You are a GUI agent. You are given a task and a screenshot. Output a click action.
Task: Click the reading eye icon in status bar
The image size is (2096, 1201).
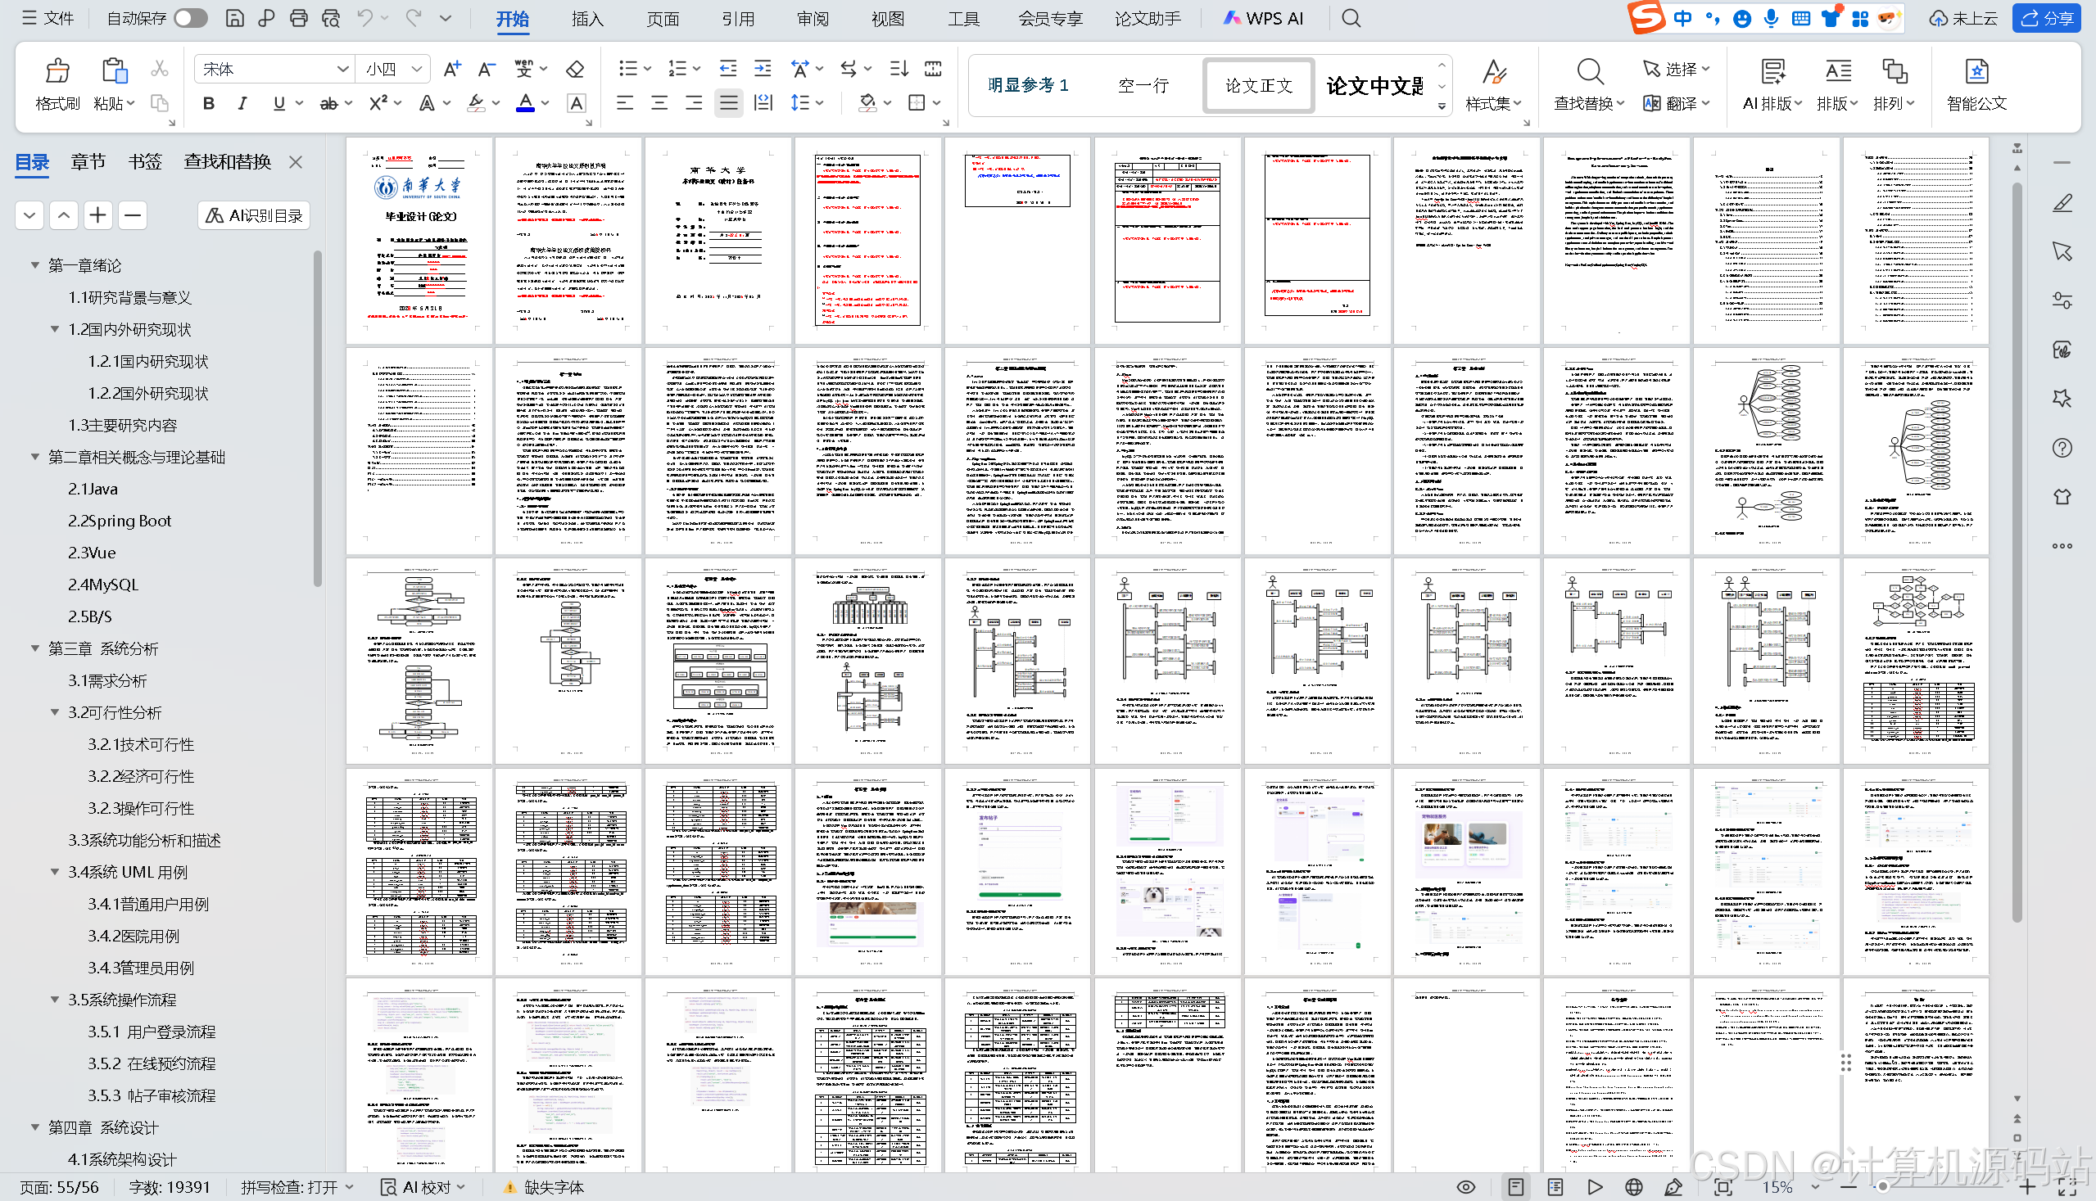click(1466, 1187)
